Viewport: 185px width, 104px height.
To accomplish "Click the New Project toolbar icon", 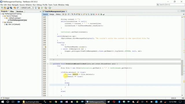I will tap(5, 8).
